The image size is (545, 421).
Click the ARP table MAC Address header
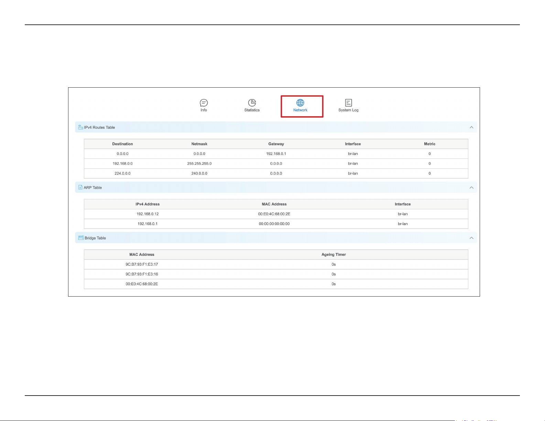coord(274,204)
